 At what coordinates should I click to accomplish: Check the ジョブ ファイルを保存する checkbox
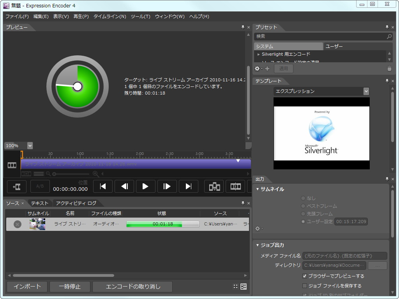(x=304, y=285)
